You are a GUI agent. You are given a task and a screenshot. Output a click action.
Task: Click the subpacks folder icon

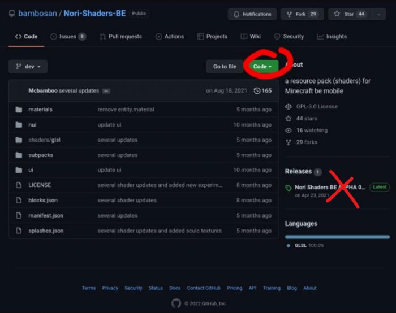coord(19,155)
